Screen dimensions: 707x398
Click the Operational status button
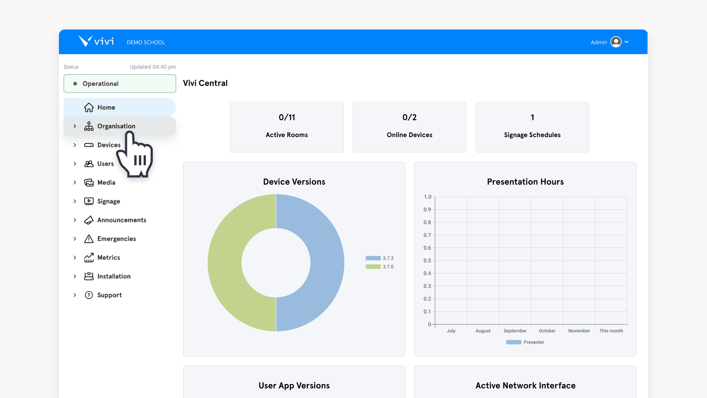119,83
